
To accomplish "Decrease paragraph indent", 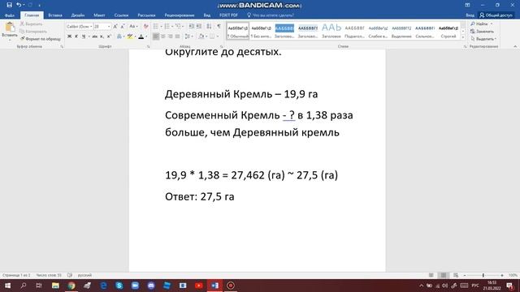I will pos(192,27).
